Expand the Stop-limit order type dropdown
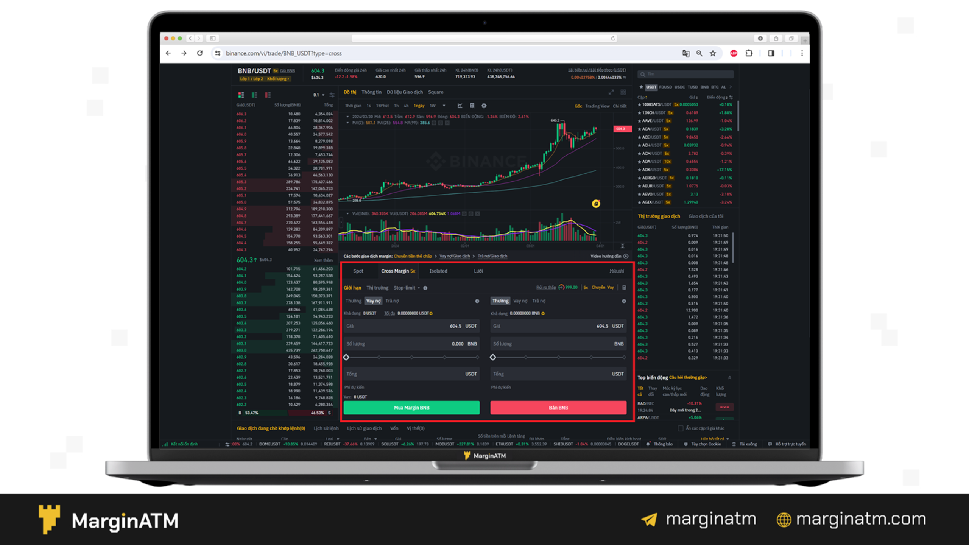 pyautogui.click(x=419, y=288)
